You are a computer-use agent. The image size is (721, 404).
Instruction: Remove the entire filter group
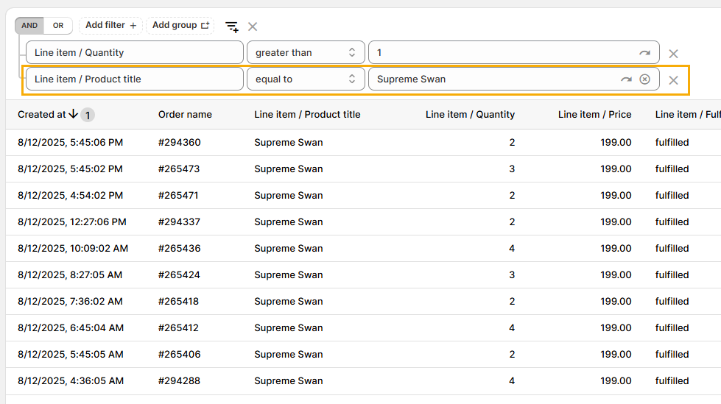tap(253, 26)
